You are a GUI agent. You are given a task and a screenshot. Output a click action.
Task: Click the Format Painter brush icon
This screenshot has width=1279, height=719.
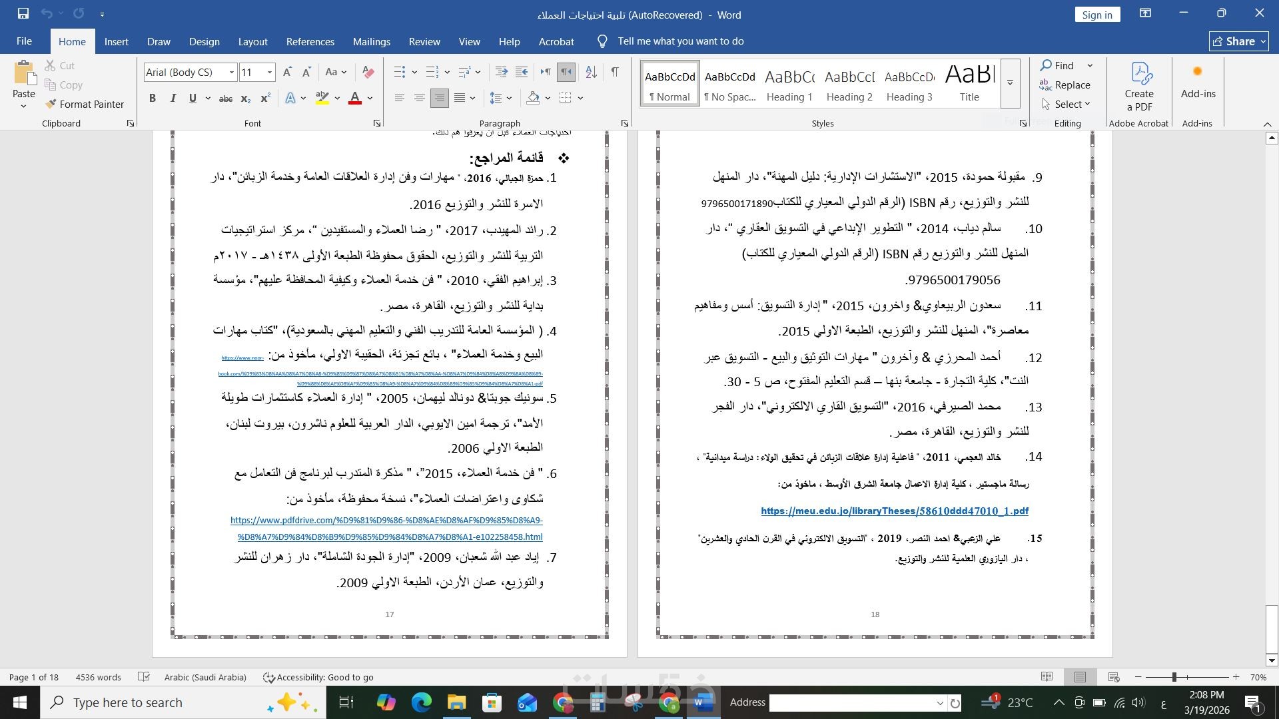51,104
